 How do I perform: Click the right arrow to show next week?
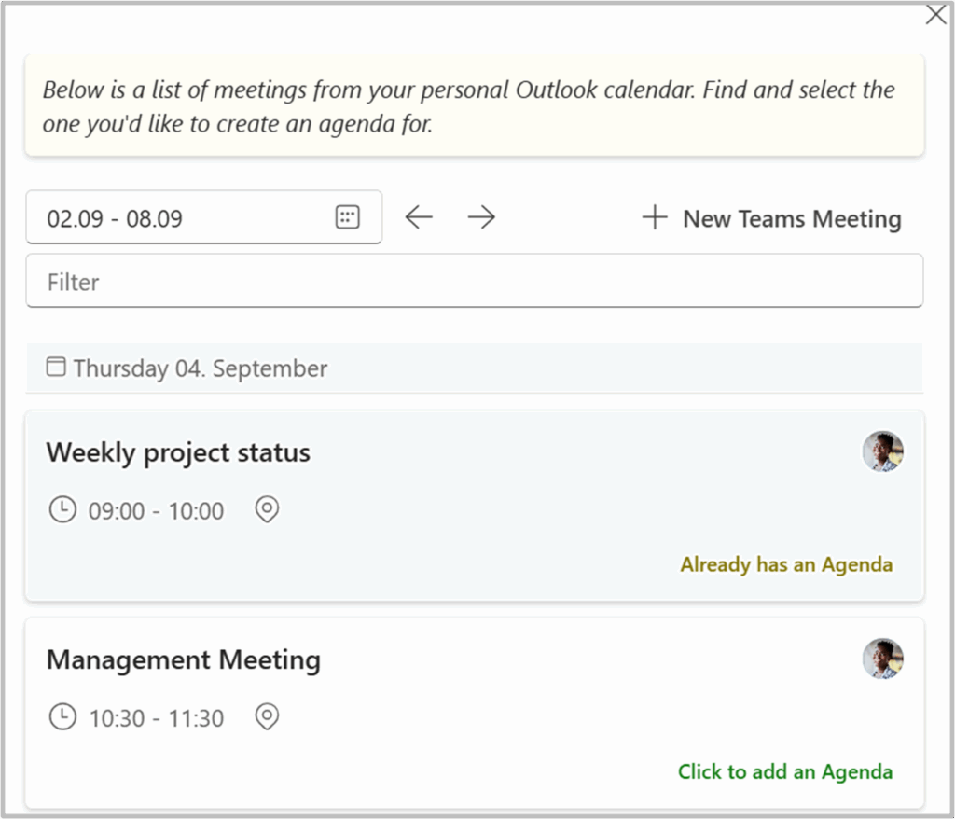481,216
